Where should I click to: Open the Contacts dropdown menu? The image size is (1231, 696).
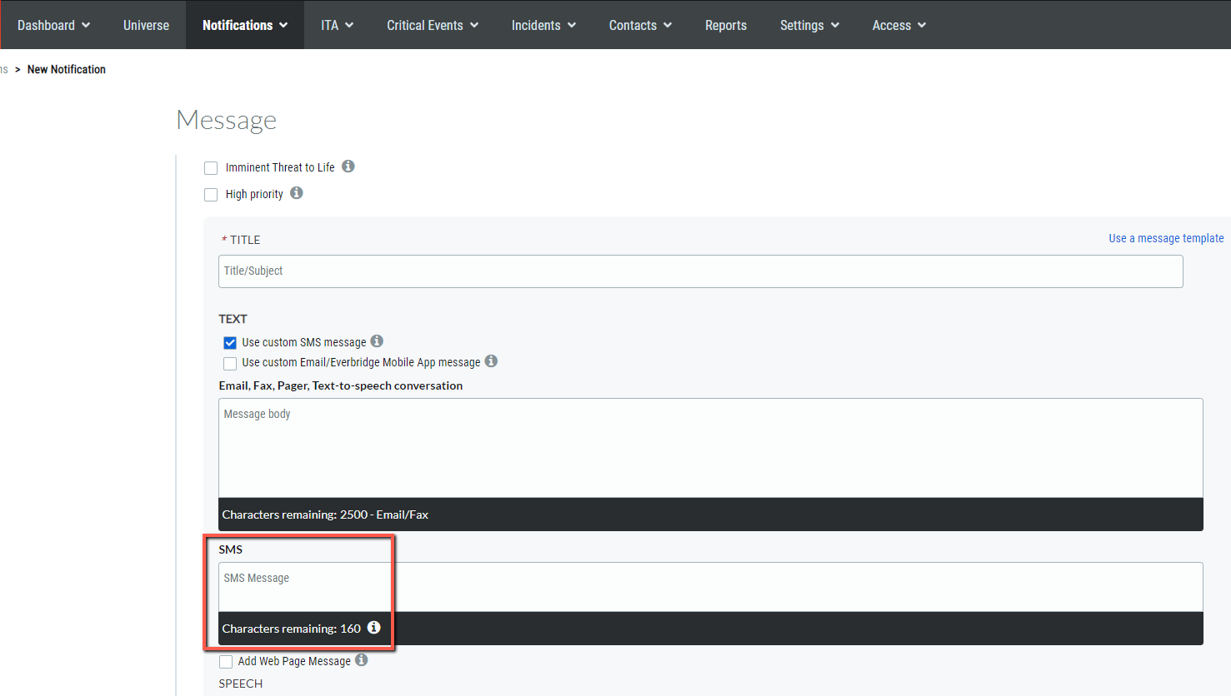click(x=640, y=25)
